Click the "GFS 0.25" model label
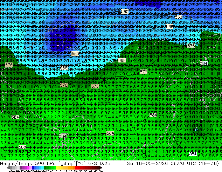Image resolution: width=222 pixels, height=172 pixels. pyautogui.click(x=99, y=163)
